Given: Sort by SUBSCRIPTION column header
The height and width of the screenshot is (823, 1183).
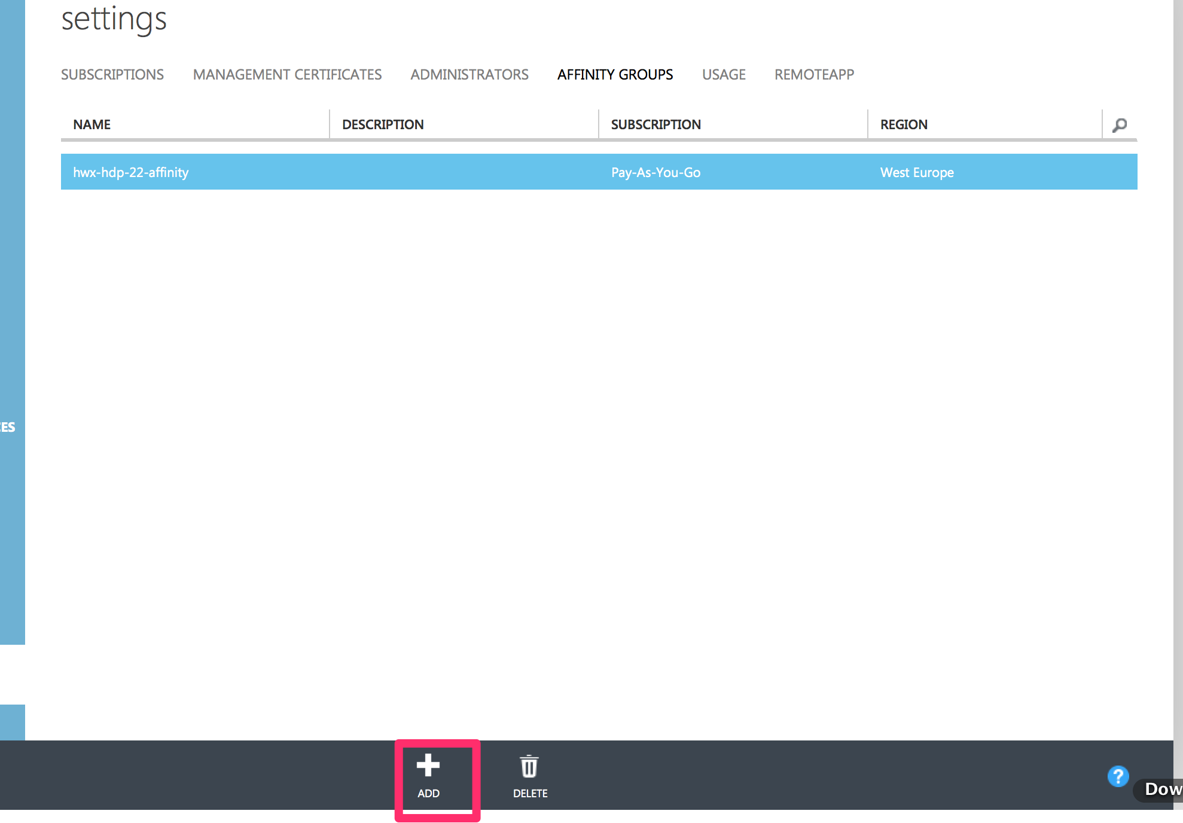Looking at the screenshot, I should click(655, 124).
